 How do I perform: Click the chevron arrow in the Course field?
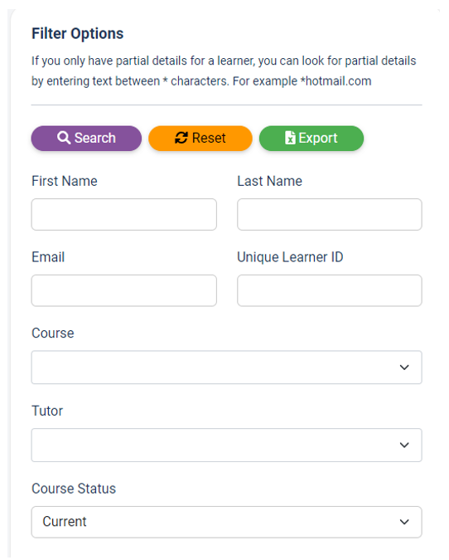[x=404, y=368]
